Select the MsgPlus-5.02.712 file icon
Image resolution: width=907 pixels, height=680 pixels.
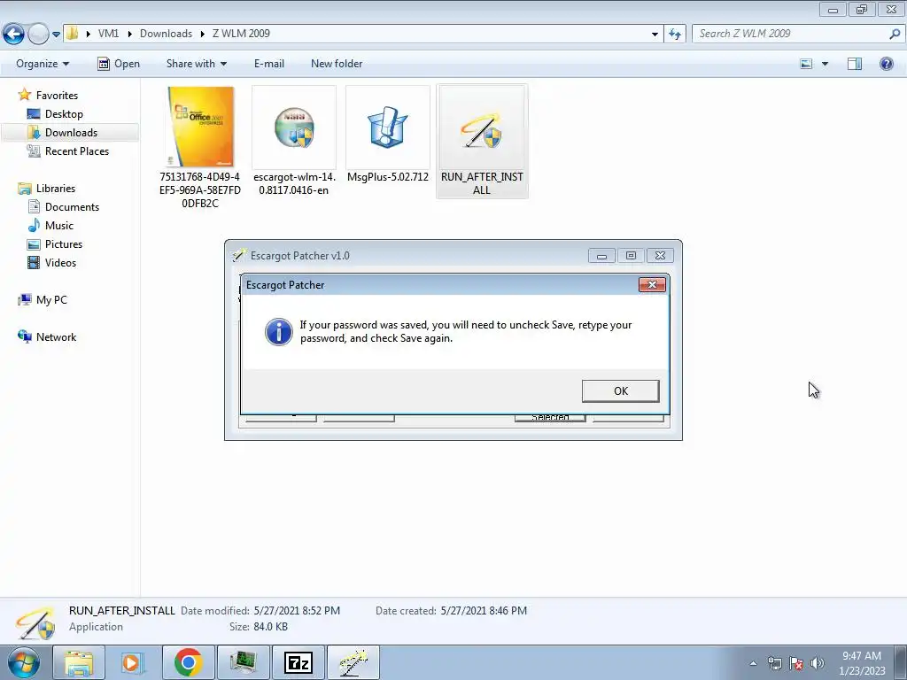pos(388,127)
